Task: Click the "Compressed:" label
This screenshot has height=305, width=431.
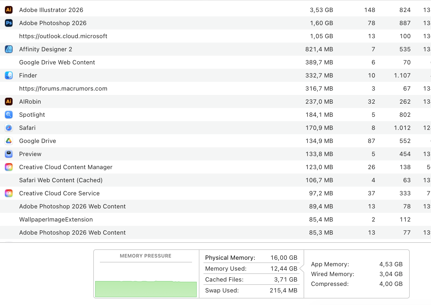Action: [x=330, y=284]
